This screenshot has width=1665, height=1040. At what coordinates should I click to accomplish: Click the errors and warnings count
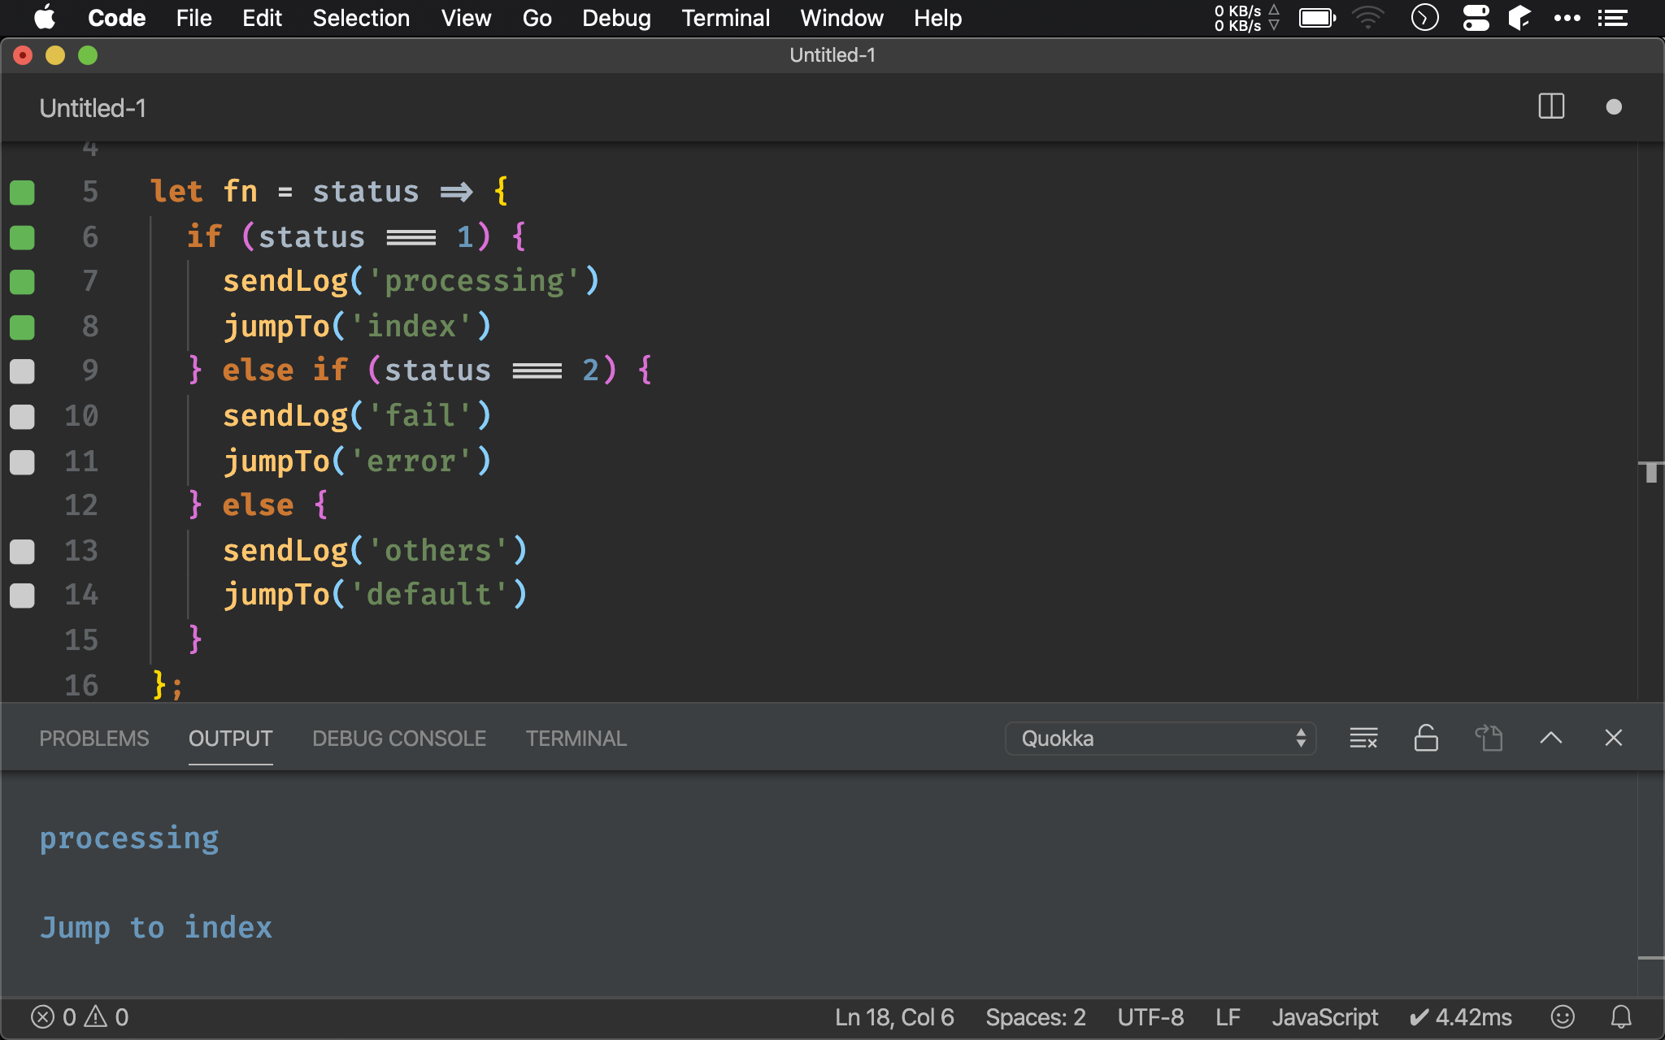(80, 1016)
